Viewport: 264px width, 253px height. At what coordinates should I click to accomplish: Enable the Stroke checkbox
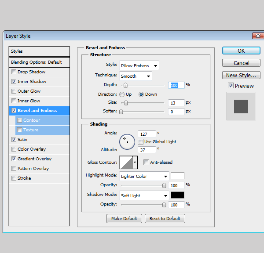14,178
